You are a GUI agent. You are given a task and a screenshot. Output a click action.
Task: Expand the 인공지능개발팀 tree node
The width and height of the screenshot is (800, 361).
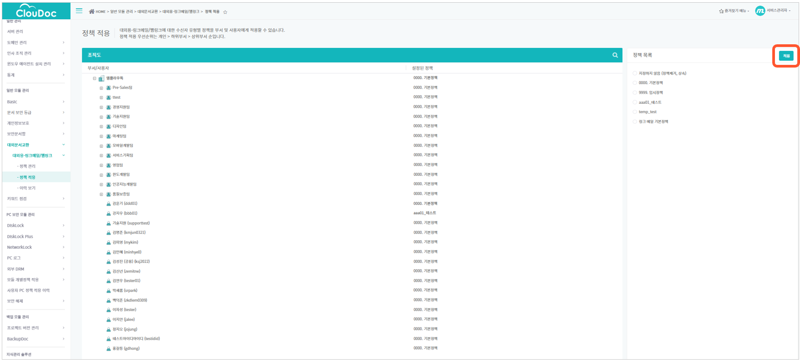pos(101,185)
